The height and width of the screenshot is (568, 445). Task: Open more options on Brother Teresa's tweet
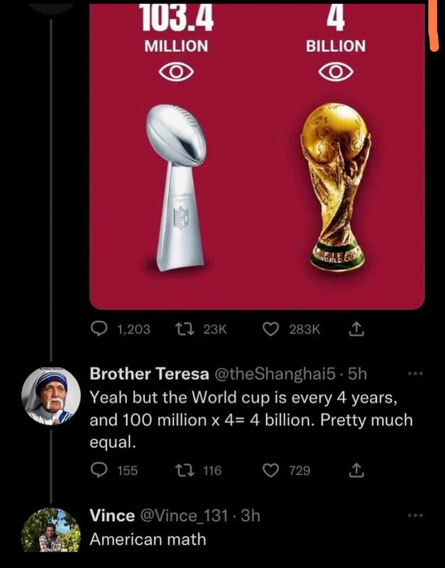pyautogui.click(x=415, y=373)
